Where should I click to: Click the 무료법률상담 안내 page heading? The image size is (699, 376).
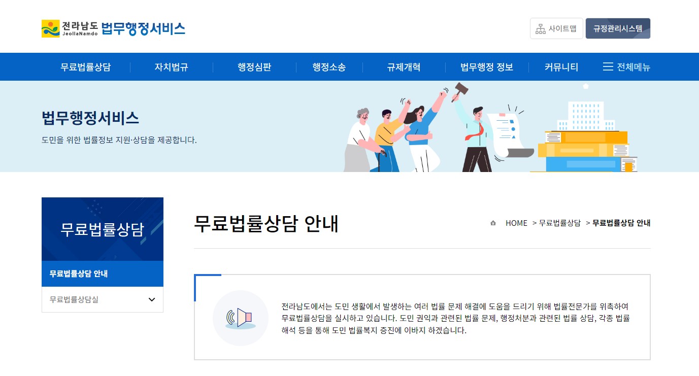tap(267, 224)
